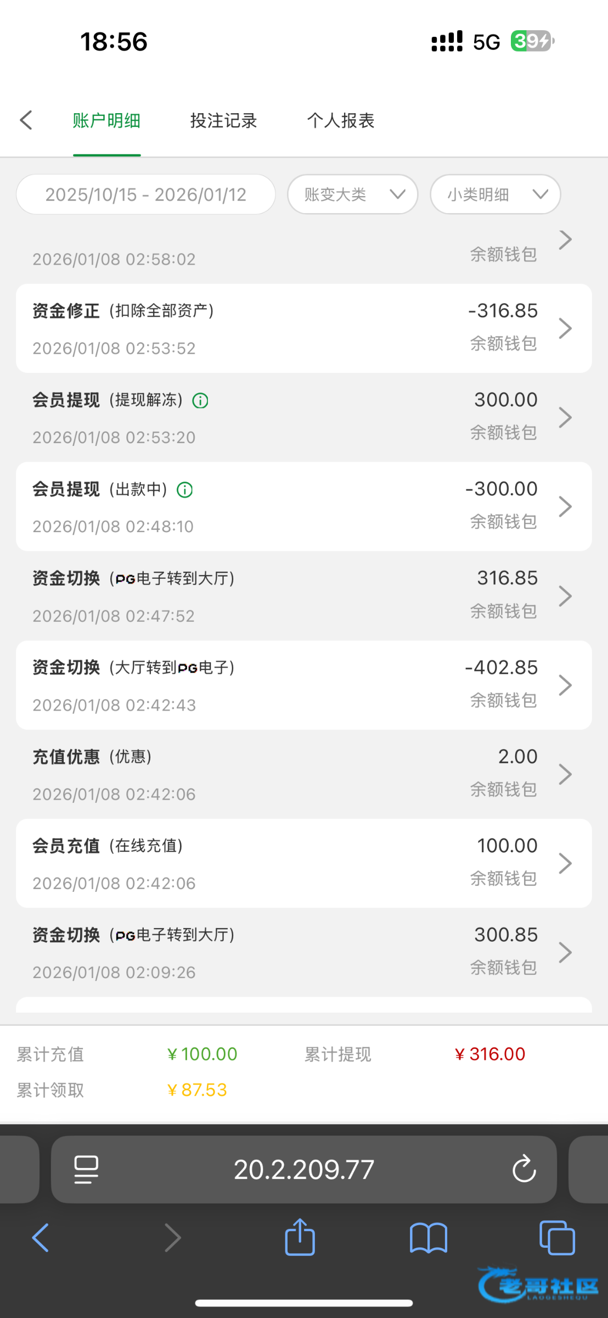Tap info icon next to 出款中

tap(185, 490)
